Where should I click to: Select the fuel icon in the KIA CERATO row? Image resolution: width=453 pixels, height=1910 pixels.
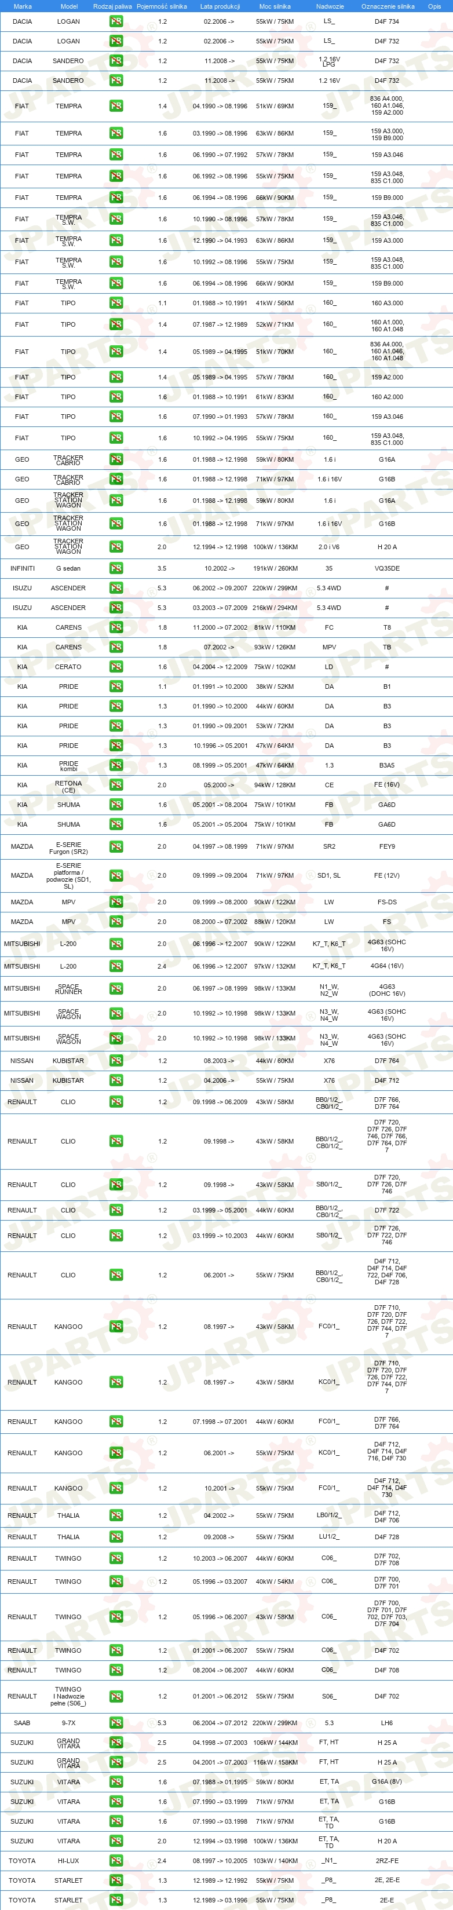point(116,667)
